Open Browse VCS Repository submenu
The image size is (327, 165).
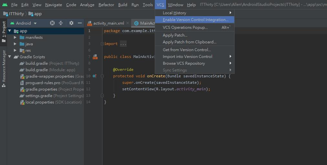pyautogui.click(x=195, y=63)
